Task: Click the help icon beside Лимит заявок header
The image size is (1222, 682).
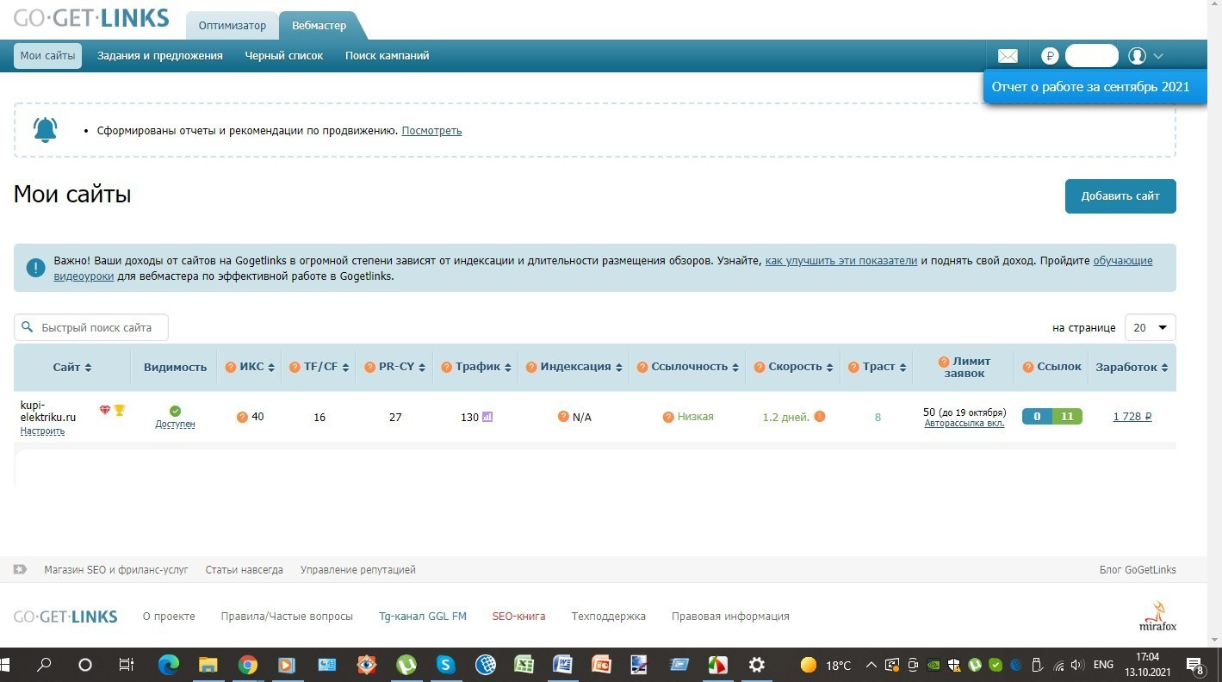Action: point(944,362)
